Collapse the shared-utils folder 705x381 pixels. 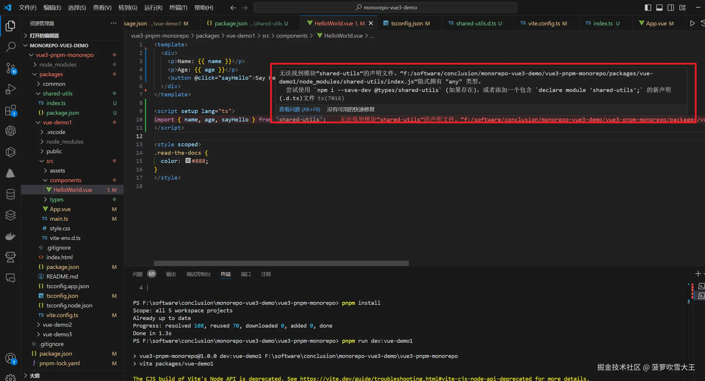[x=57, y=93]
